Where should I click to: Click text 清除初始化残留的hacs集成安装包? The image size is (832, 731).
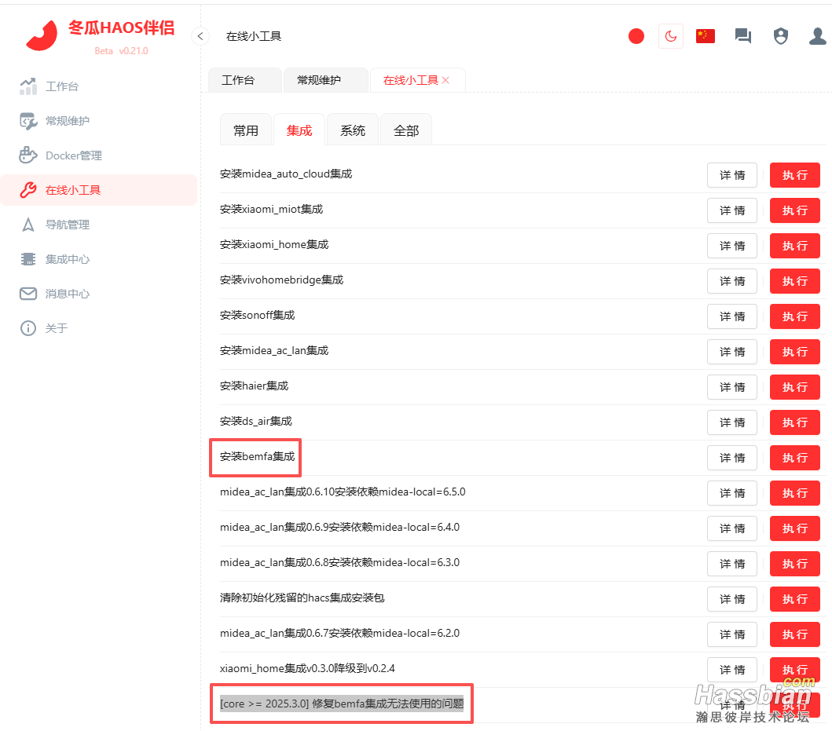tap(302, 598)
